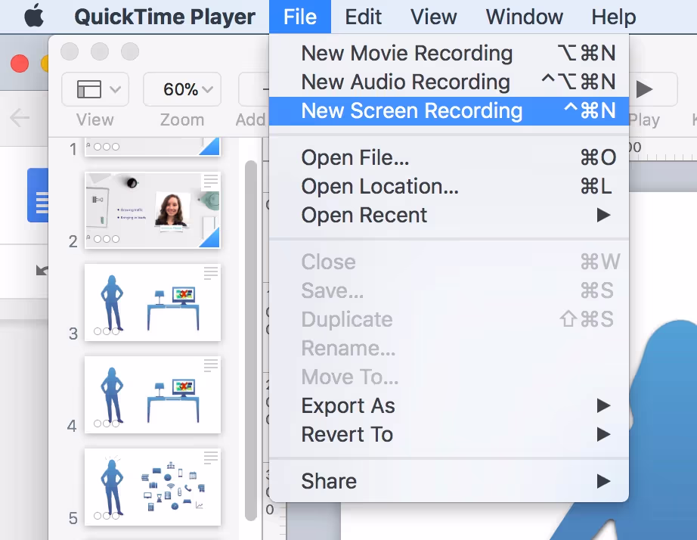Choose New Movie Recording
Viewport: 697px width, 540px height.
point(449,54)
